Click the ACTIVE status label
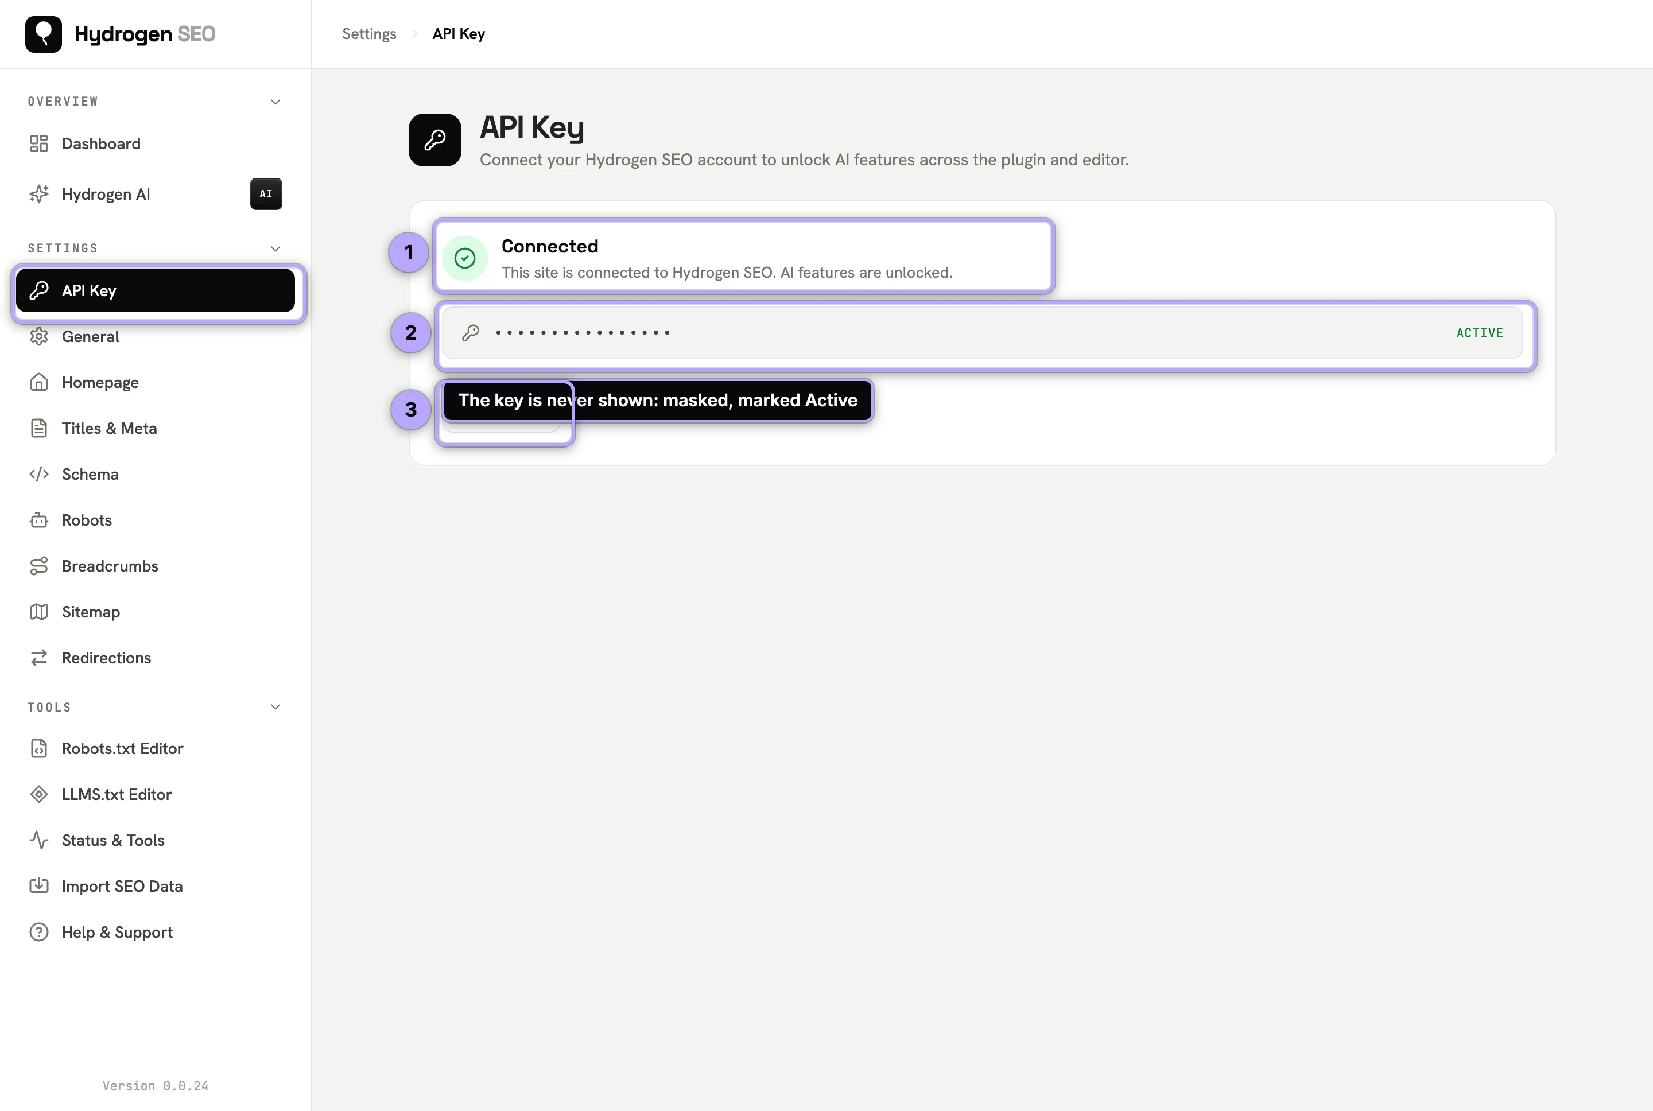 1480,333
